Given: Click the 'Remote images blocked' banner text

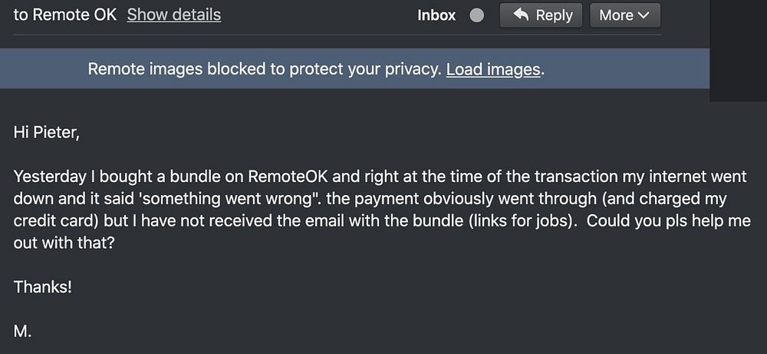Looking at the screenshot, I should point(264,69).
